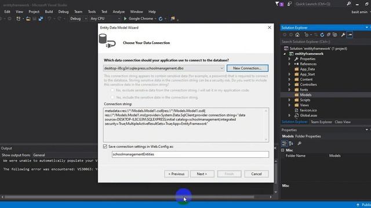Open the Analyze menu
Screen dimensions: 371x208
pos(118,12)
